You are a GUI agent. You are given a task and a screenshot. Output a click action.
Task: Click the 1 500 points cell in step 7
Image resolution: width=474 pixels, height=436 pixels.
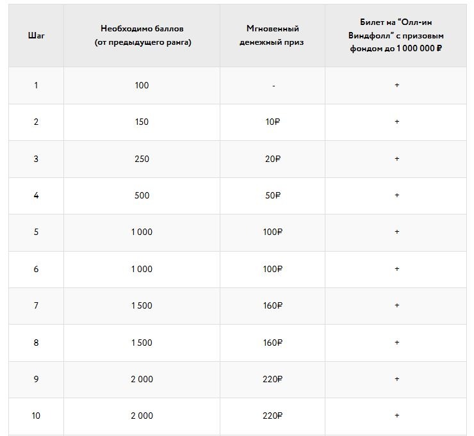tap(142, 305)
